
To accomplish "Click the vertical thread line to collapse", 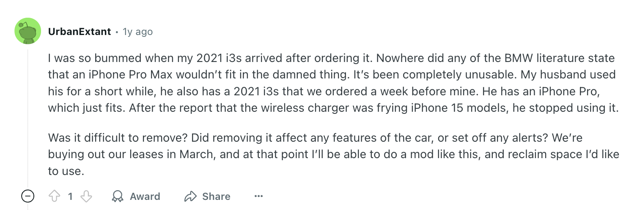I will click(x=28, y=118).
